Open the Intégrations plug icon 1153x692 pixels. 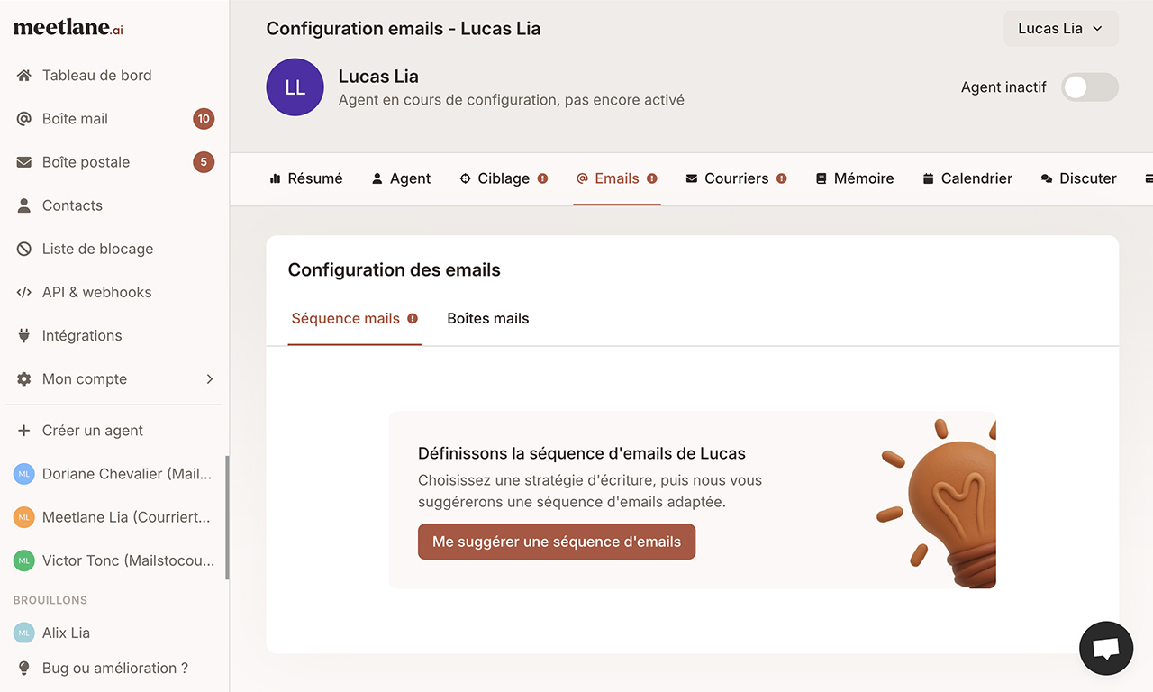pyautogui.click(x=23, y=334)
